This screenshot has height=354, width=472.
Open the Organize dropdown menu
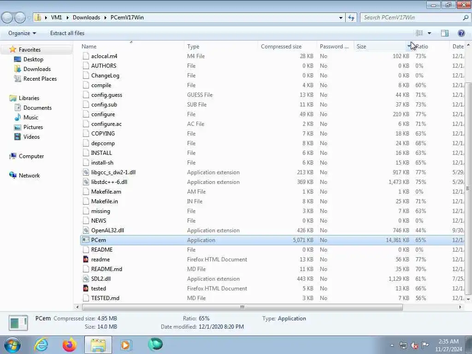coord(22,33)
